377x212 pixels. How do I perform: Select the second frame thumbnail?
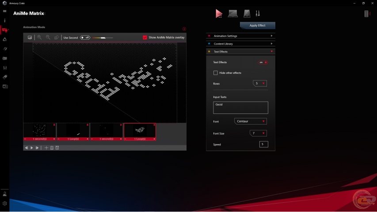coord(73,130)
